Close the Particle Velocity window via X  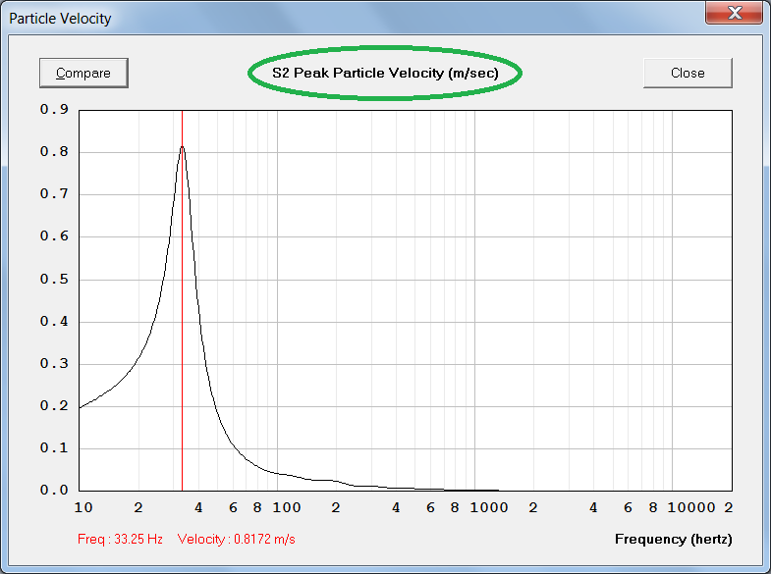tap(734, 13)
